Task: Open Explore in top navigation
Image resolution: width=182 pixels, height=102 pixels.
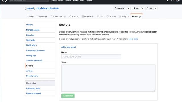Action: 89,1
